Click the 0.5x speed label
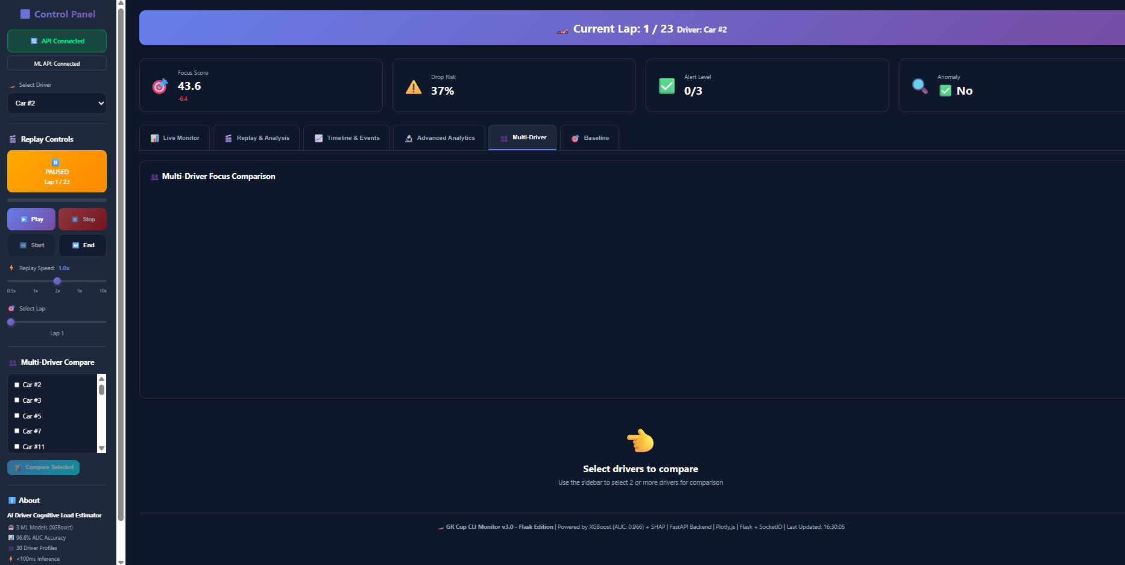 coord(11,291)
